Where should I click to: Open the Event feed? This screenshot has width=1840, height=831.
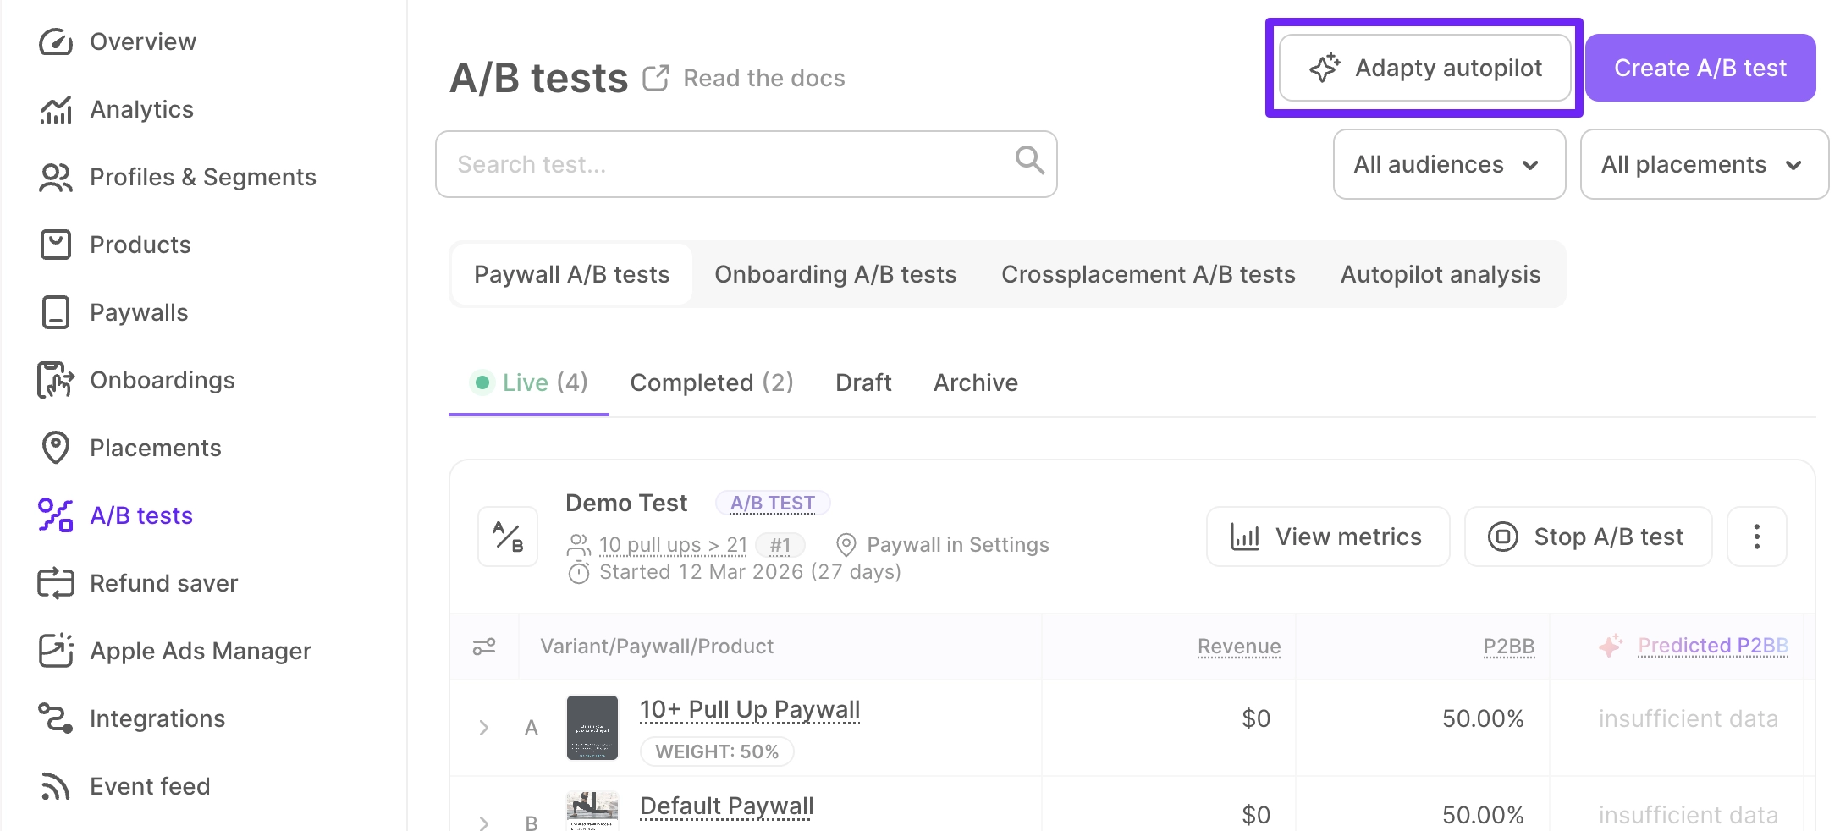[149, 786]
